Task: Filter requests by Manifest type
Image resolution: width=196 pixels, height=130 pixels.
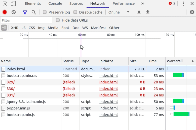Action: click(98, 28)
